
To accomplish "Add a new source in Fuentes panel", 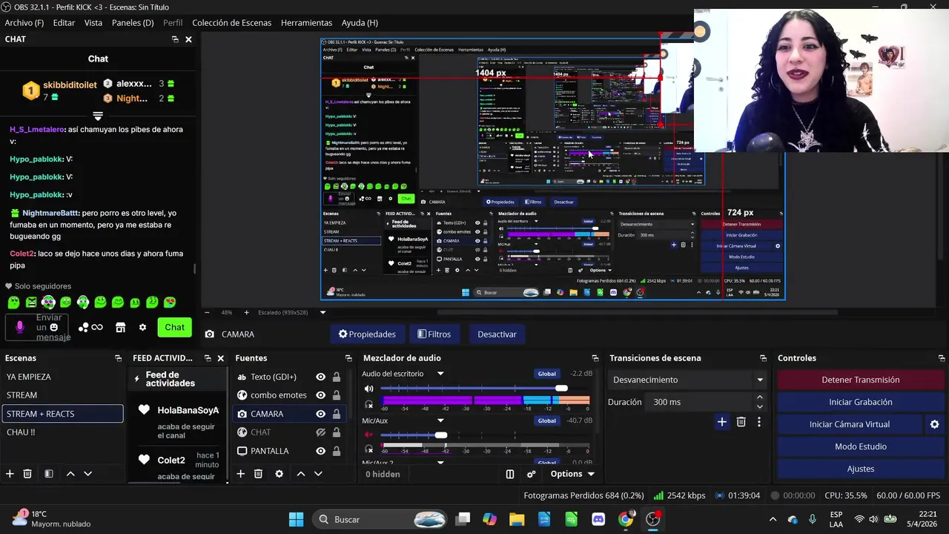I will pyautogui.click(x=240, y=474).
